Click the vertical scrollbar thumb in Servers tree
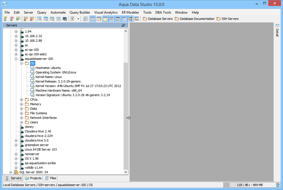 point(126,116)
